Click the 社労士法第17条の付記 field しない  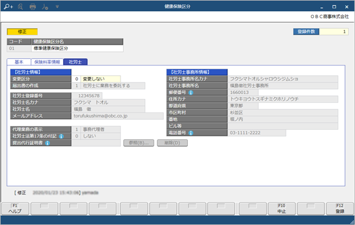(x=100, y=136)
